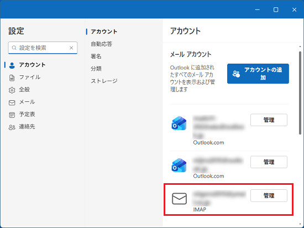304x228 pixels.
Task: Select the アカウント sub-menu item
Action: (104, 32)
